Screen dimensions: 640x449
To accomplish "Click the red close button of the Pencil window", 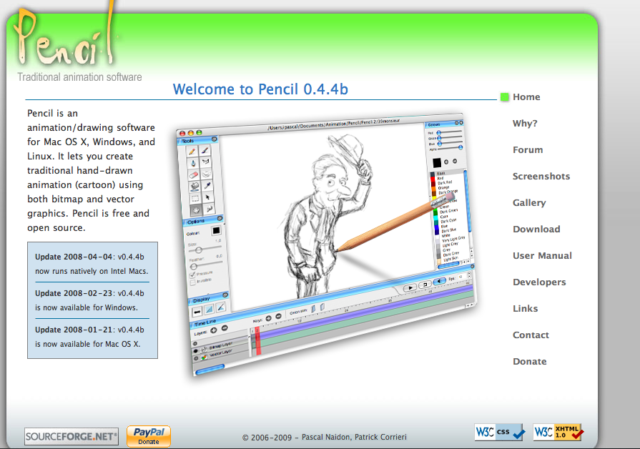I will point(182,134).
